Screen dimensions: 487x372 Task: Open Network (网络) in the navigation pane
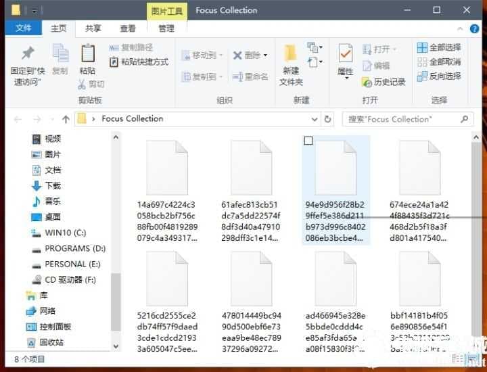[x=41, y=311]
